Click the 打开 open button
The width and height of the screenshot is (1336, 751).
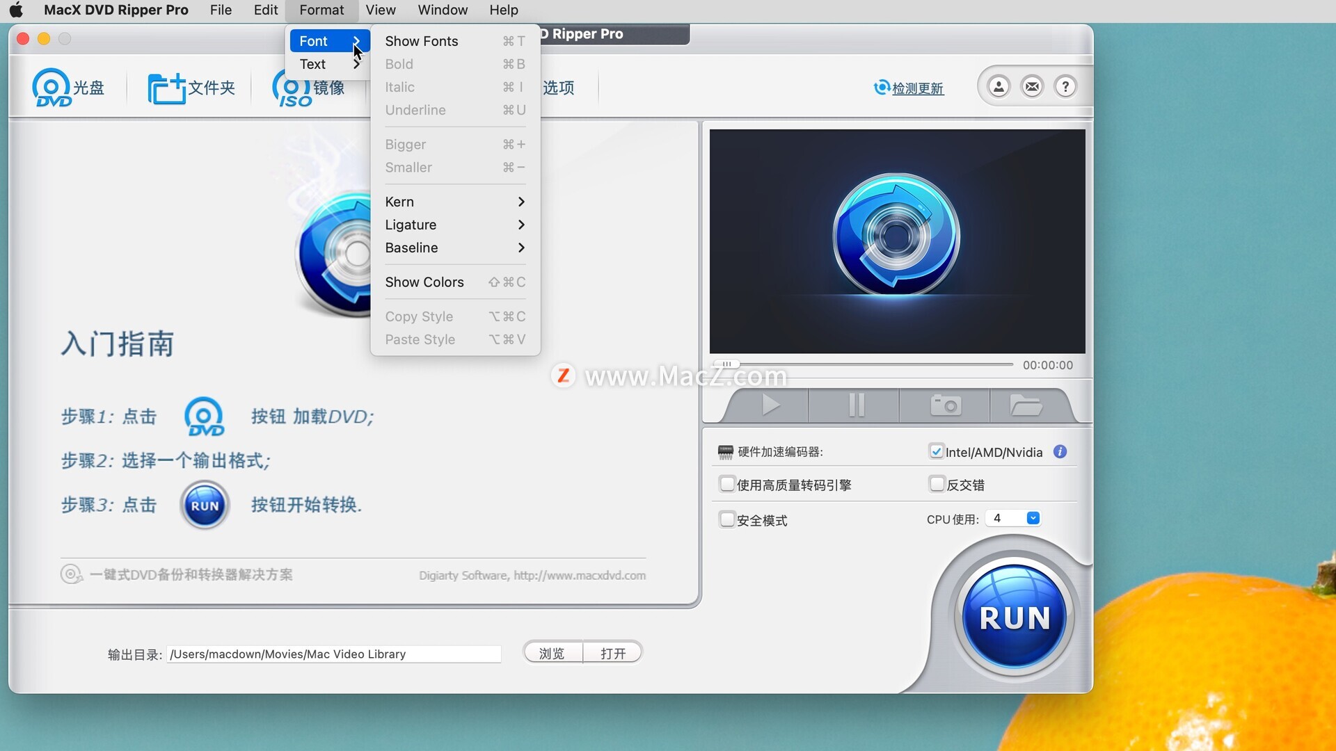613,653
